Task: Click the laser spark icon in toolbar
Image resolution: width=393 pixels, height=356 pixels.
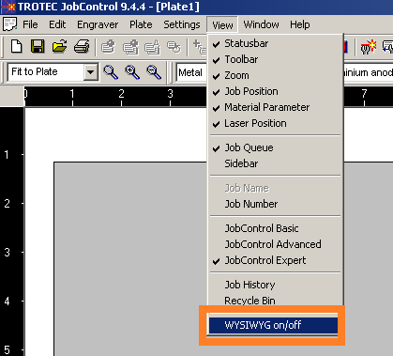Action: click(x=369, y=47)
